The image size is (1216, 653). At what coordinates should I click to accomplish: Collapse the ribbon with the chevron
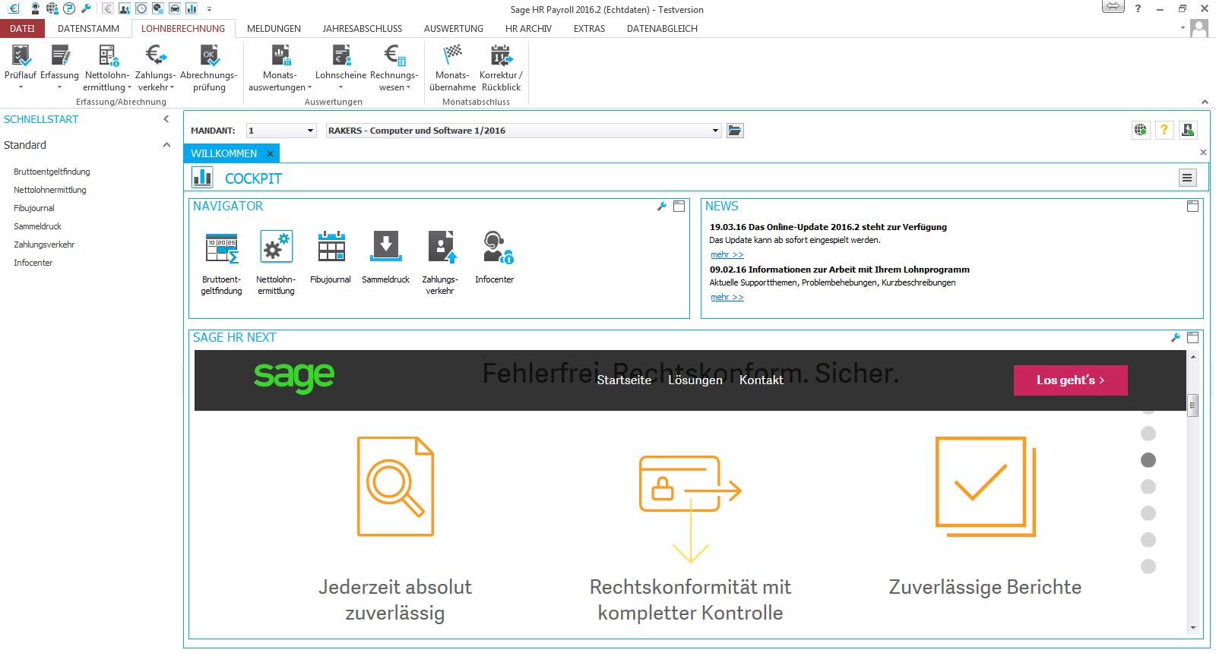(1205, 102)
